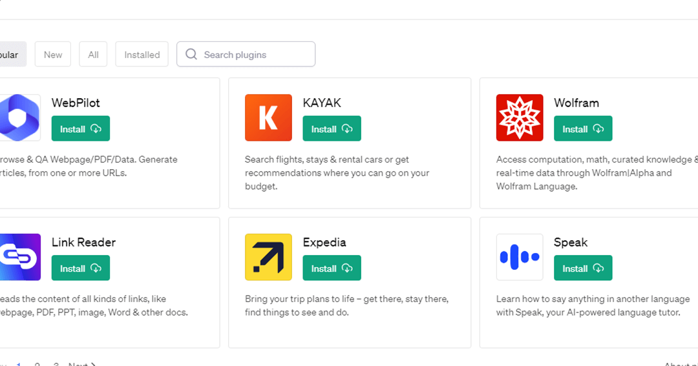This screenshot has height=366, width=698.
Task: Click the KAYAK title text
Action: coord(322,103)
